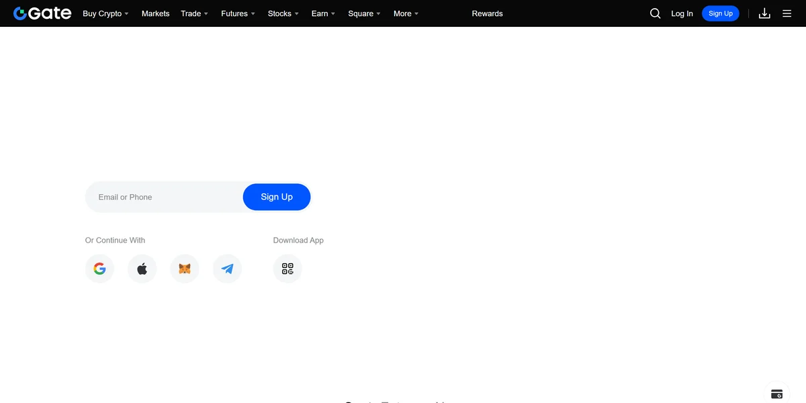Expand the More dropdown menu

(406, 13)
